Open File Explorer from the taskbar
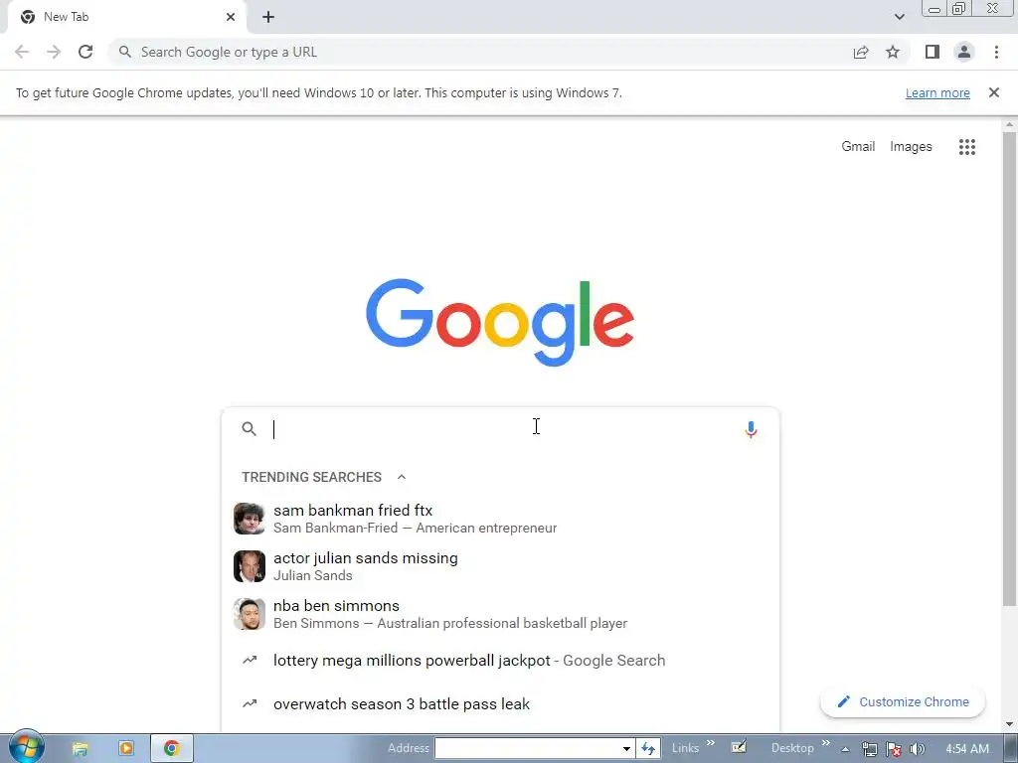Image resolution: width=1018 pixels, height=763 pixels. (80, 749)
